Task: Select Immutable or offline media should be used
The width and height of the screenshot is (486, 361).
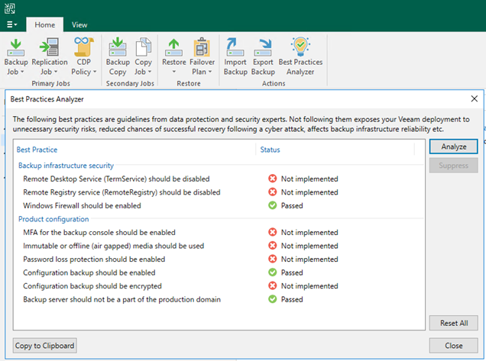Action: pos(219,246)
